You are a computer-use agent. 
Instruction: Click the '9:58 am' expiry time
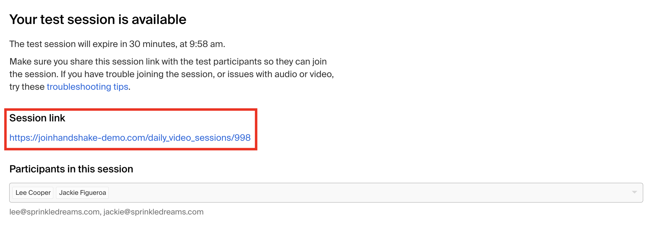[x=207, y=44]
